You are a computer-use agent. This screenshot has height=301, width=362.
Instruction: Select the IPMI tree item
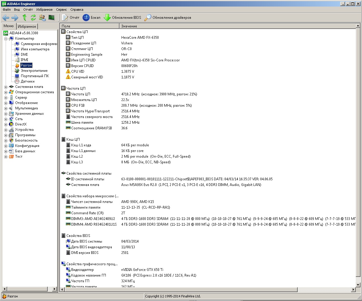pyautogui.click(x=24, y=60)
